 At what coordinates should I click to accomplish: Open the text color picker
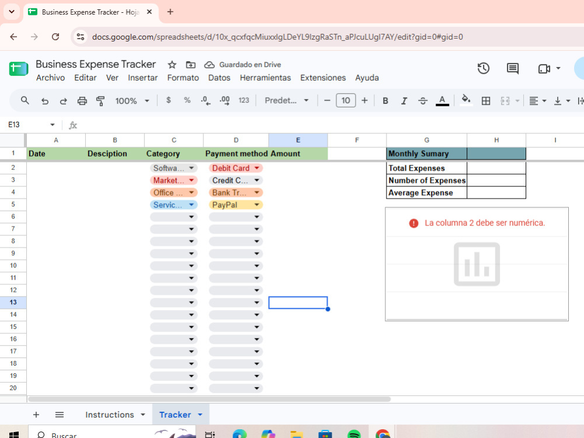click(x=442, y=100)
